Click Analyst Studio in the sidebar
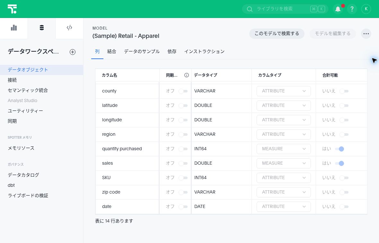The height and width of the screenshot is (243, 379). (22, 100)
